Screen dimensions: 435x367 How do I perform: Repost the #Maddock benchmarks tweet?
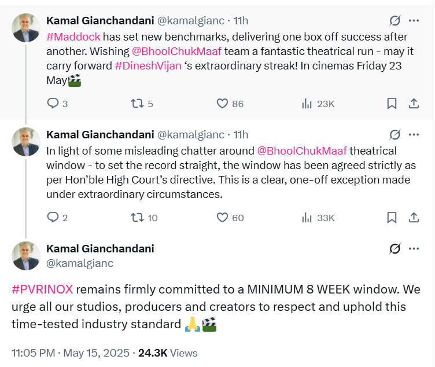click(137, 104)
